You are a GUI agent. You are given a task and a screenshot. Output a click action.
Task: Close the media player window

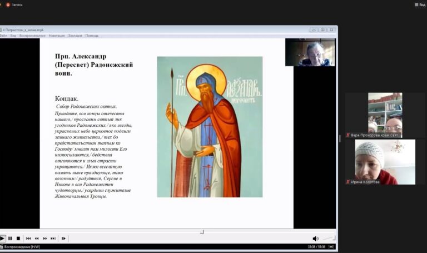click(x=331, y=30)
